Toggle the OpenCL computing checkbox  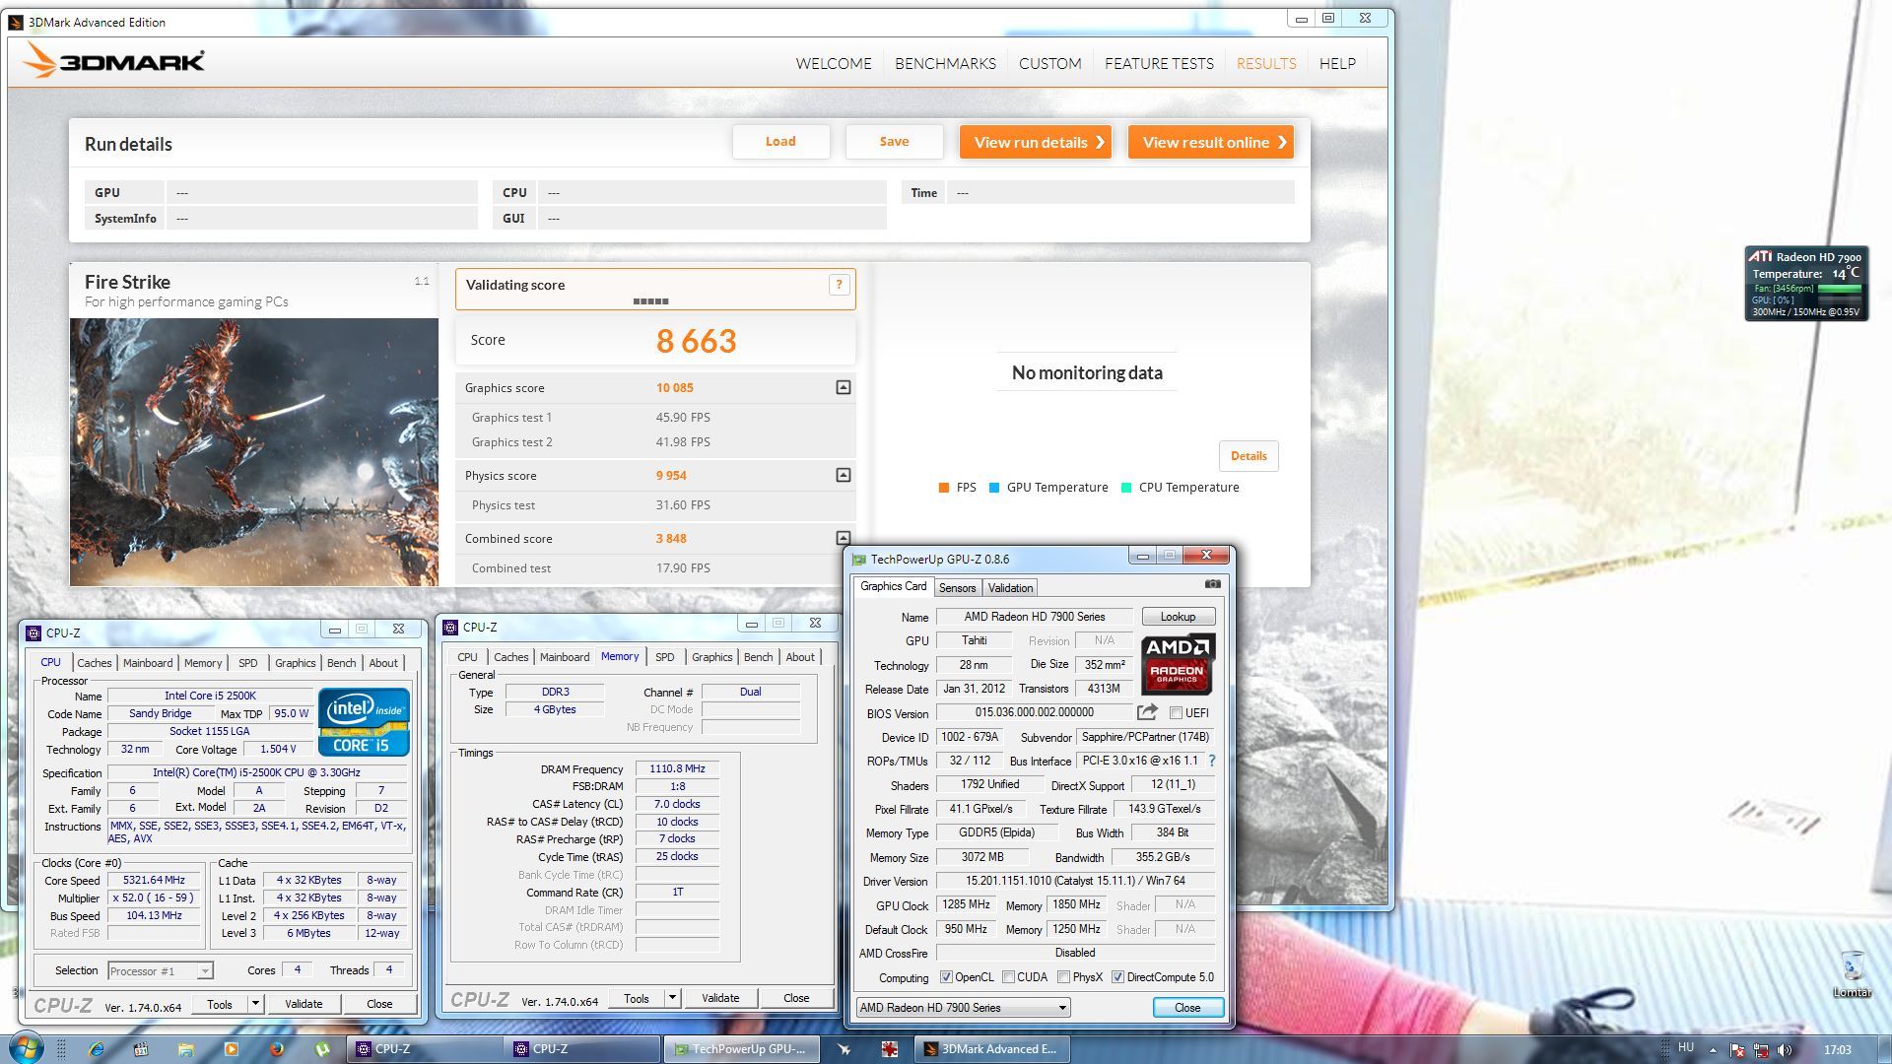[x=946, y=977]
